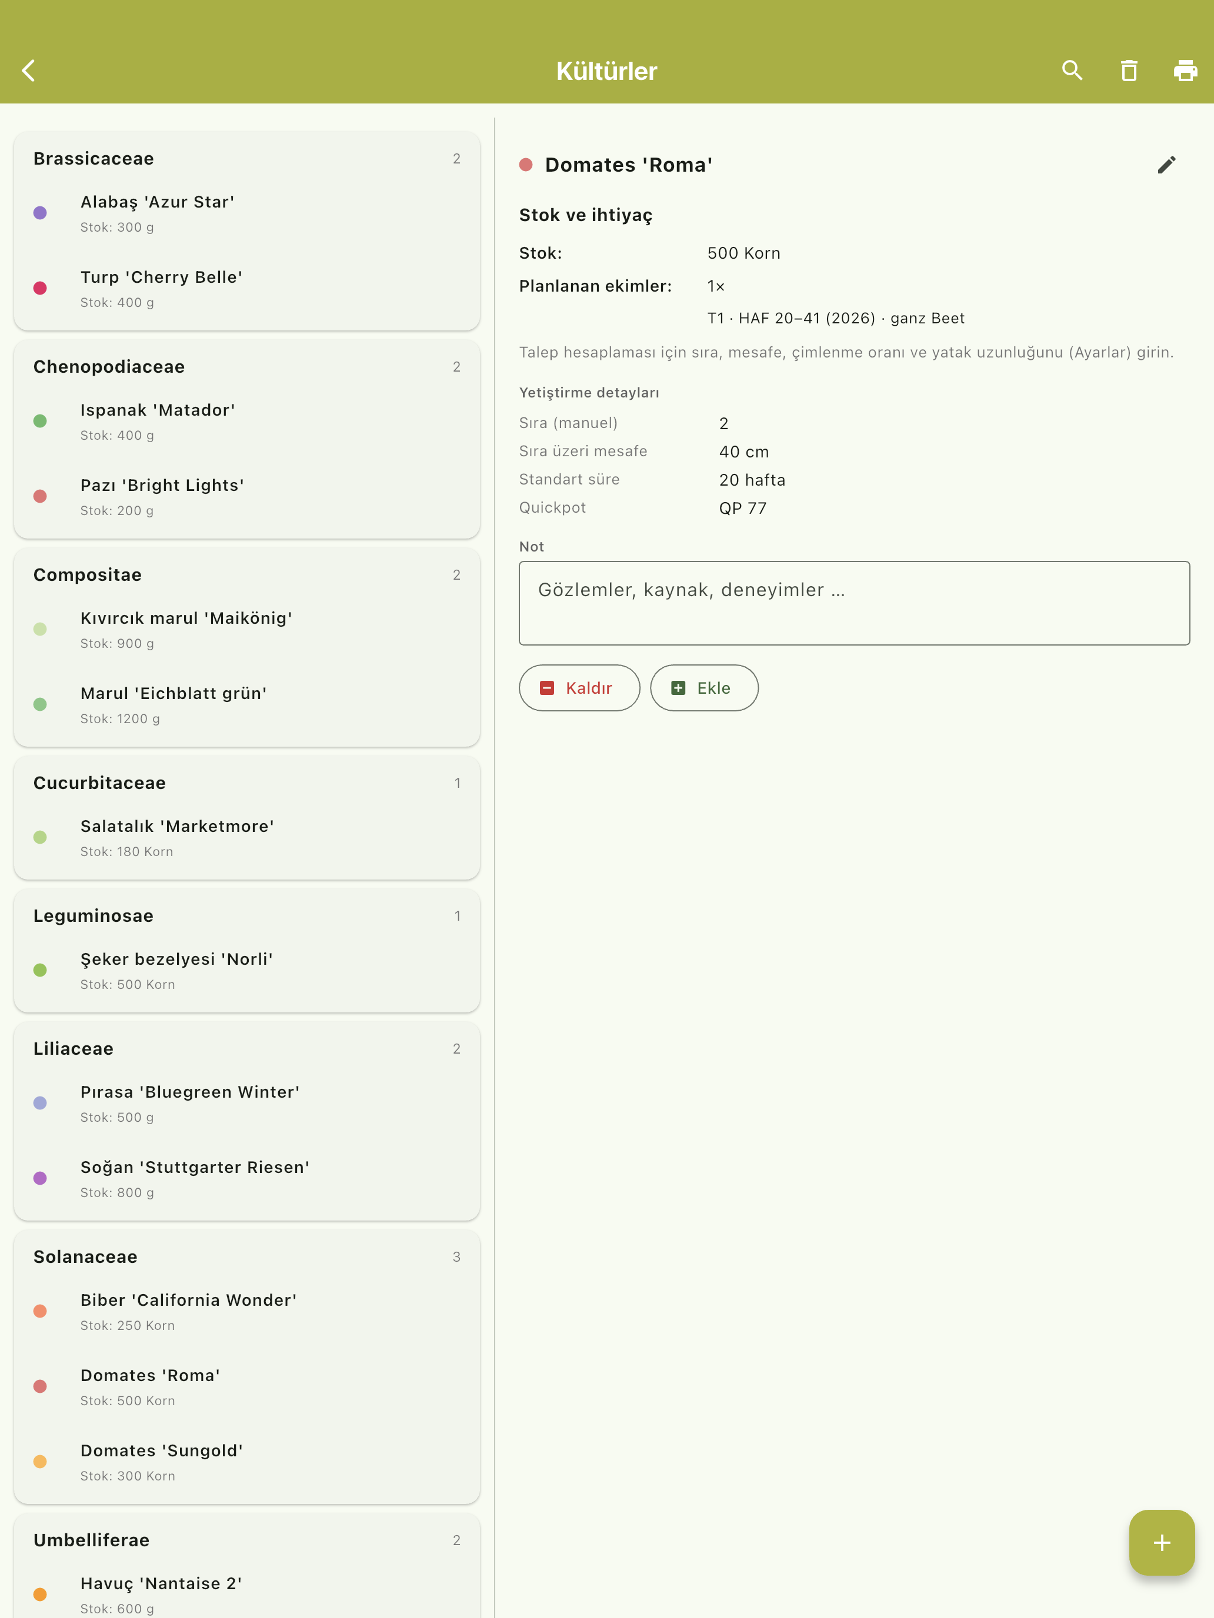Tap the trash delete icon

tap(1129, 71)
